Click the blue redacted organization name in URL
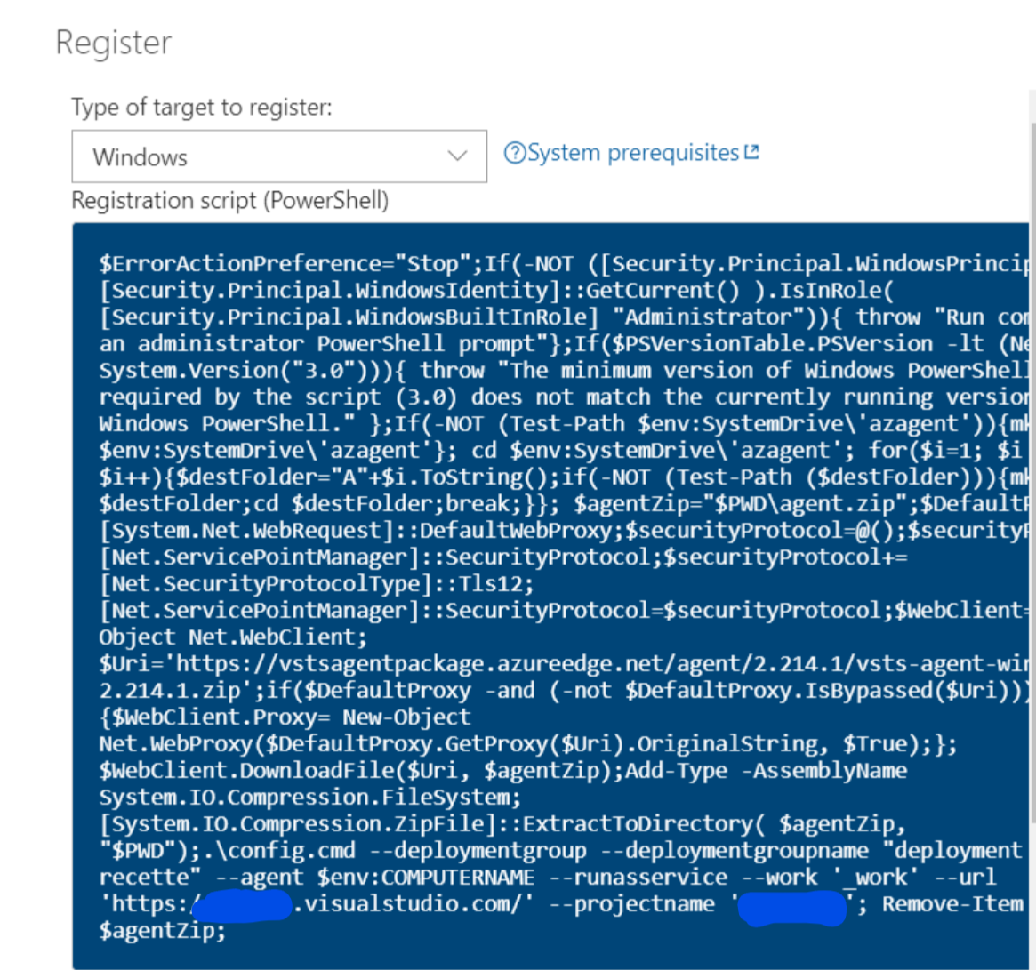Image resolution: width=1036 pixels, height=970 pixels. point(242,905)
